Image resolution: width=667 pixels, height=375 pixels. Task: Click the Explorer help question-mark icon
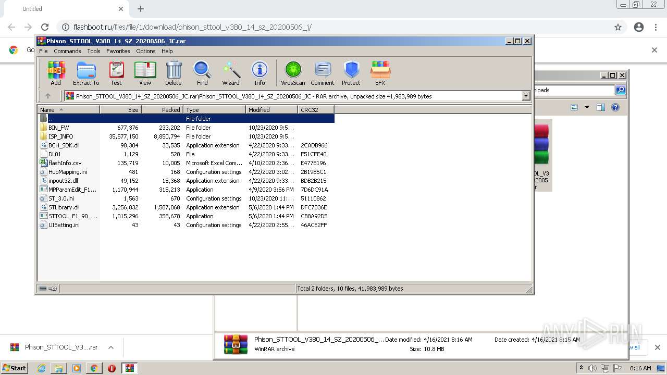click(615, 107)
